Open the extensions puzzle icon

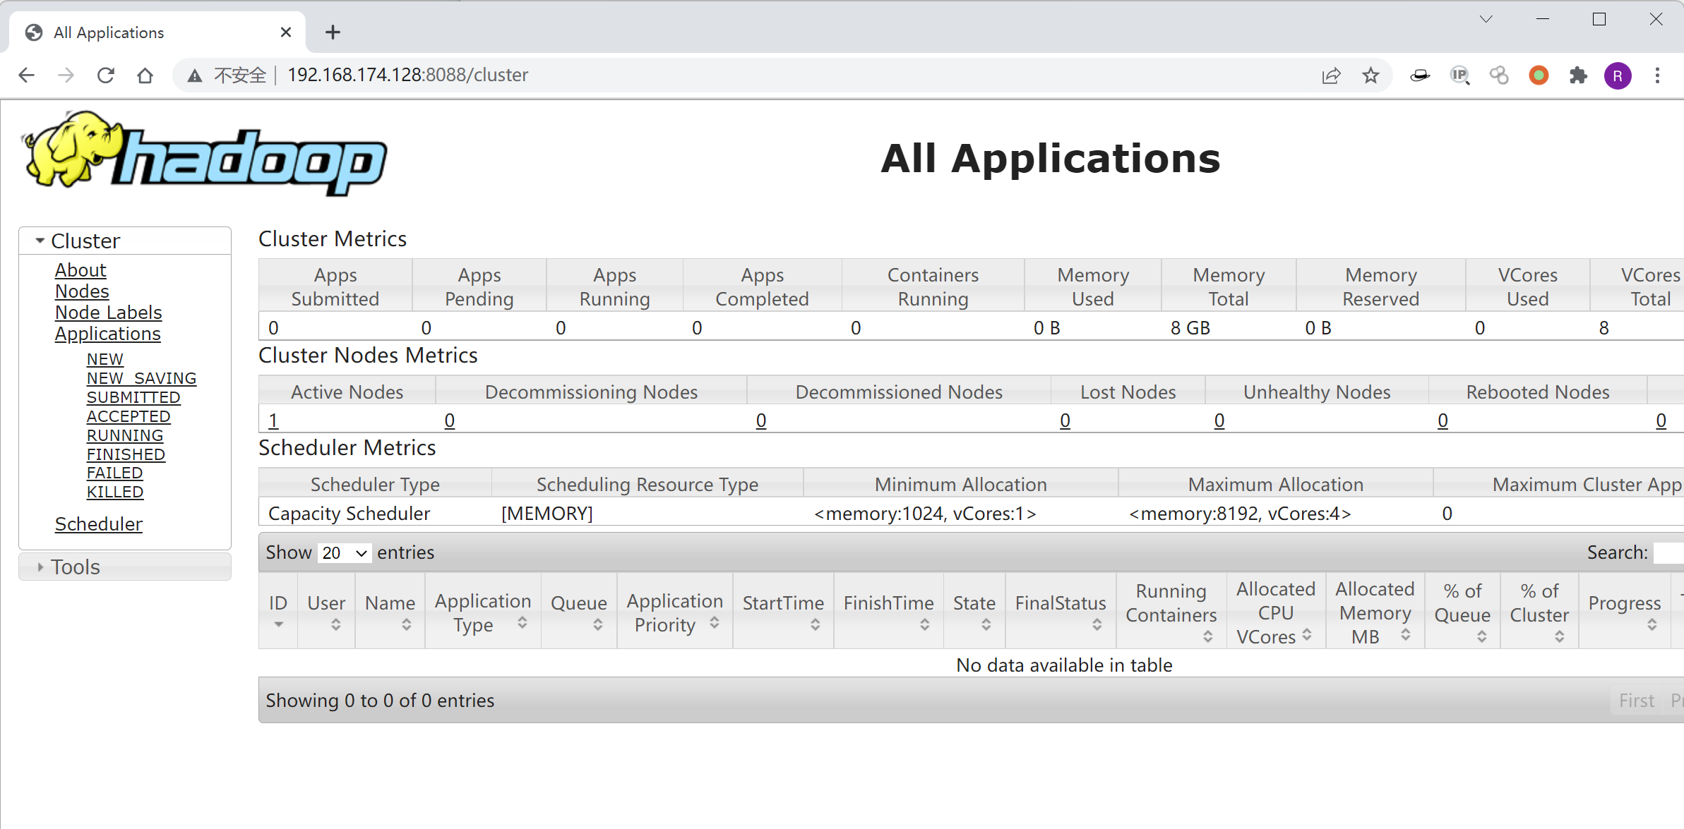tap(1578, 75)
